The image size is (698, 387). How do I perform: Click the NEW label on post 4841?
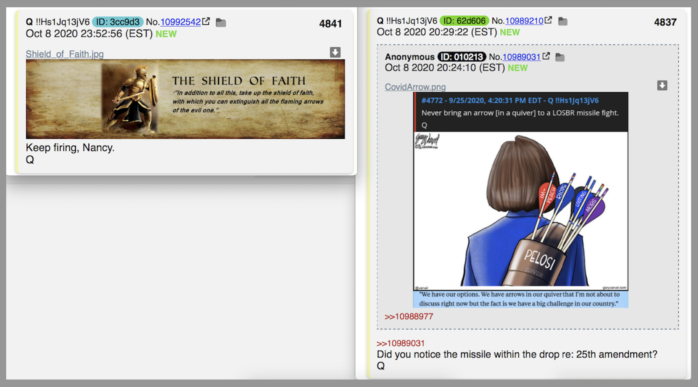(x=166, y=34)
